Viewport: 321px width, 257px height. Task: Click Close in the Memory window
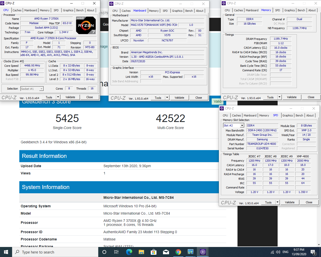(x=311, y=97)
